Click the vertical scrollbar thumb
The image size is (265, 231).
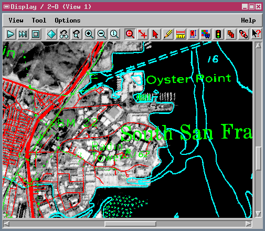coord(258,159)
